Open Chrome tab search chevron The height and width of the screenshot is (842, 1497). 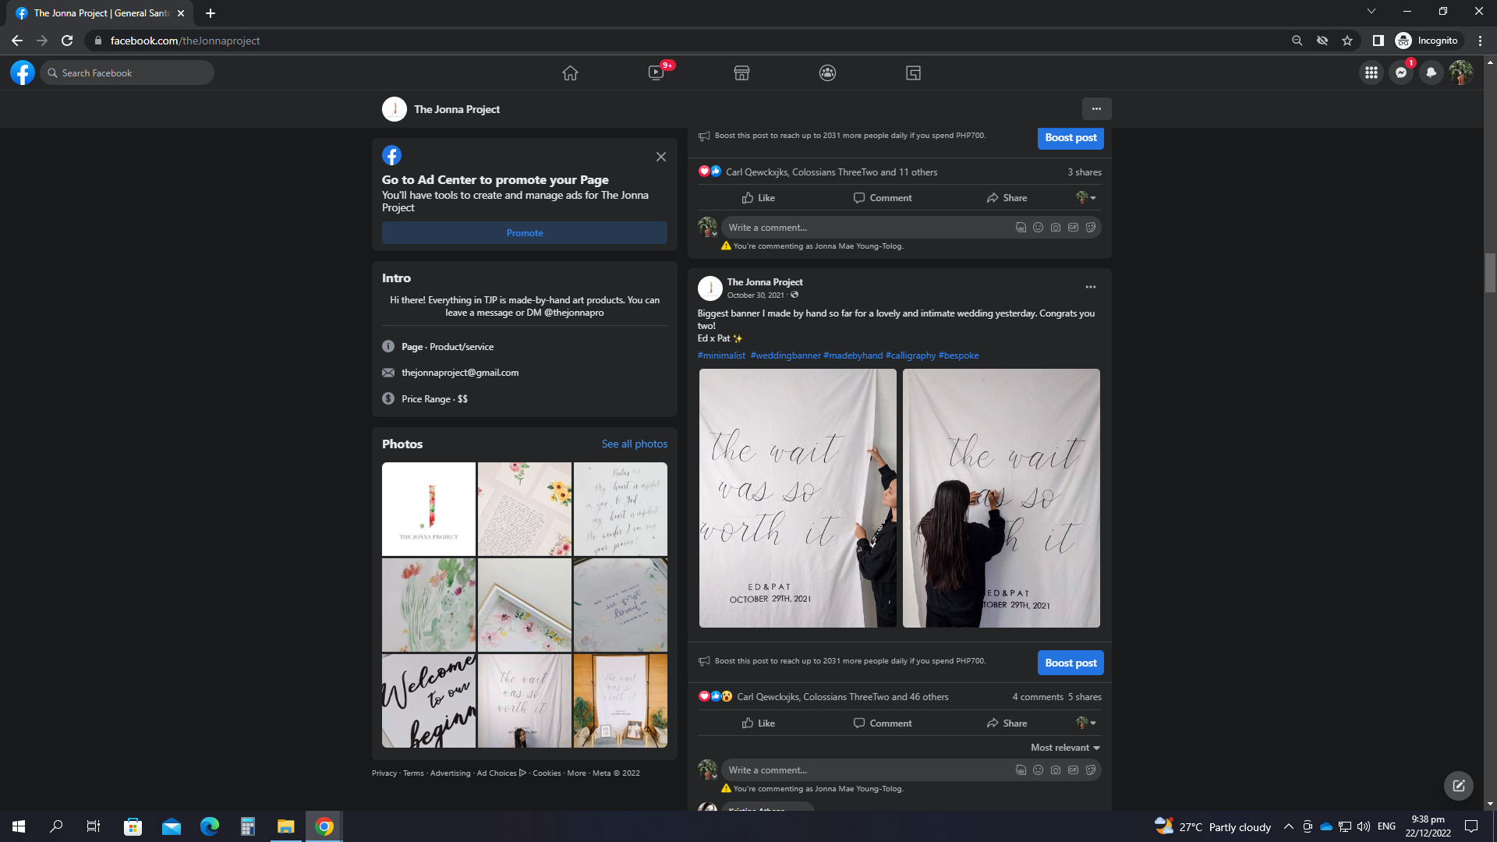(x=1371, y=11)
